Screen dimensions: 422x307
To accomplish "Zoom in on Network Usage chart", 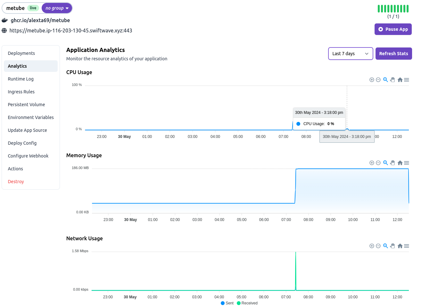I will coord(372,246).
